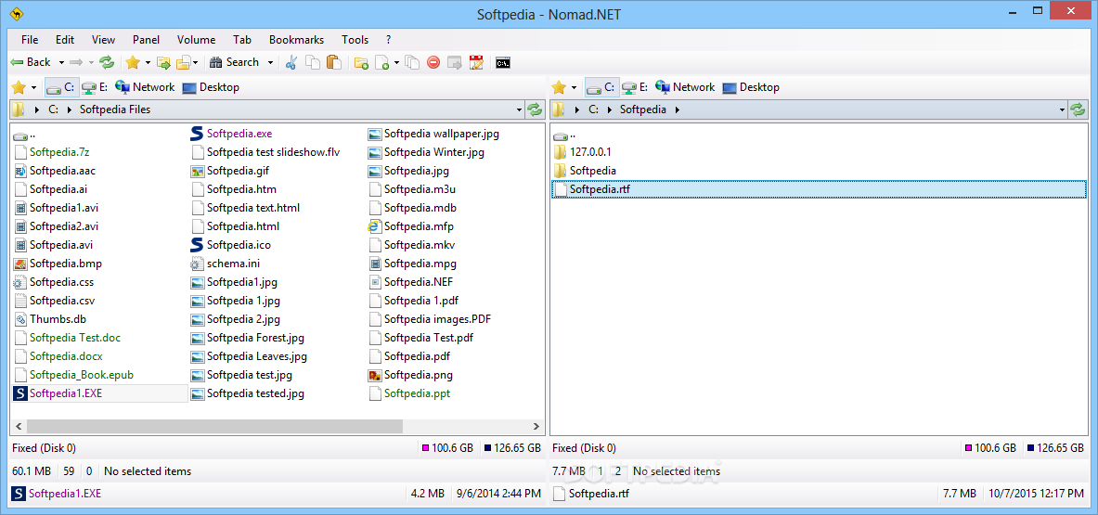
Task: Create a new folder via toolbar icon
Action: (361, 62)
